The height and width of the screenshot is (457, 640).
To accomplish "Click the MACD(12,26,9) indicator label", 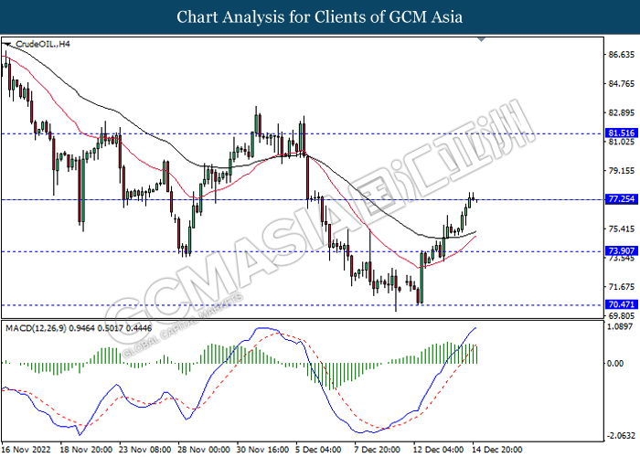I will [x=79, y=328].
